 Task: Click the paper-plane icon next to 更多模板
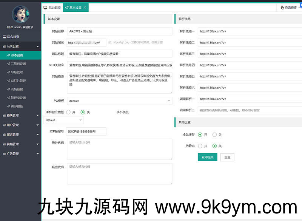click(8, 106)
